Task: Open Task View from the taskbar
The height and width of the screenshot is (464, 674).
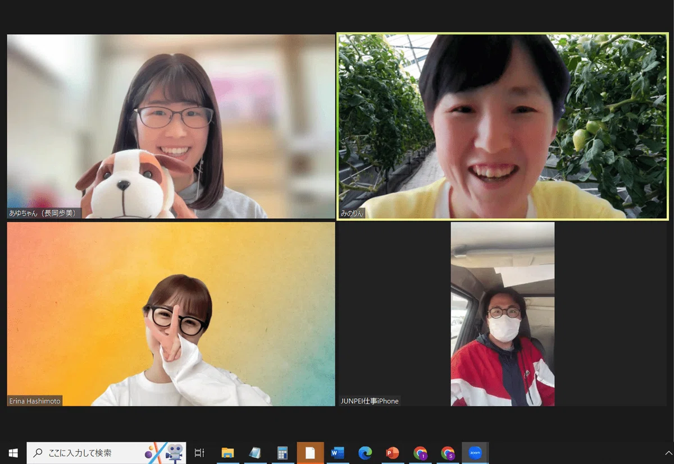Action: 199,453
